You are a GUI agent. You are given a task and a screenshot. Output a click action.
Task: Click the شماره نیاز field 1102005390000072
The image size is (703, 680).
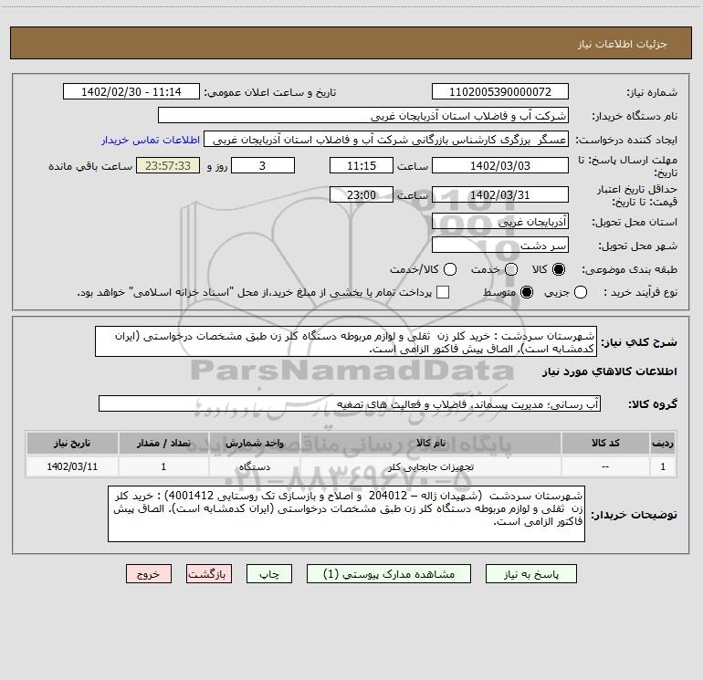(500, 92)
